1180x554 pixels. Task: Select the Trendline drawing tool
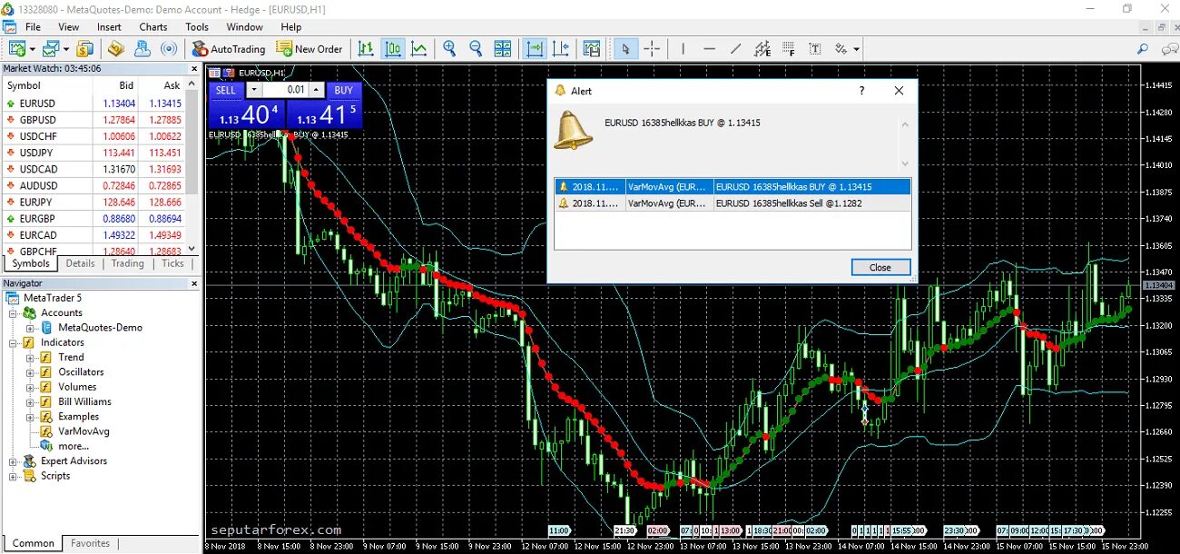[736, 49]
